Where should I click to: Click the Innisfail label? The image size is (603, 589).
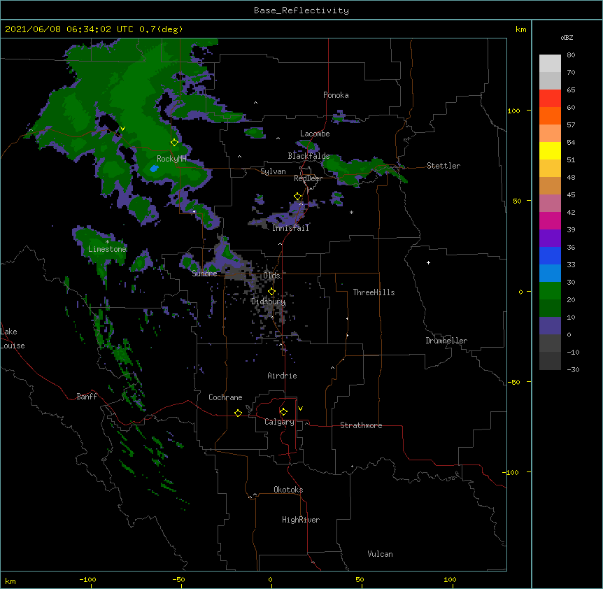(290, 228)
